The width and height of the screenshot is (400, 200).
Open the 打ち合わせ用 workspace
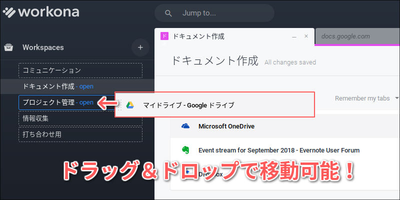pos(80,134)
